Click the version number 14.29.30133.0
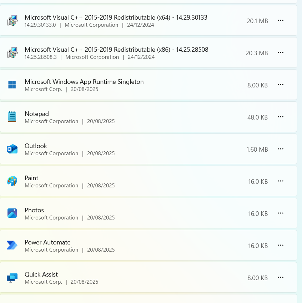Viewport: 302px width, 303px height. 40,25
